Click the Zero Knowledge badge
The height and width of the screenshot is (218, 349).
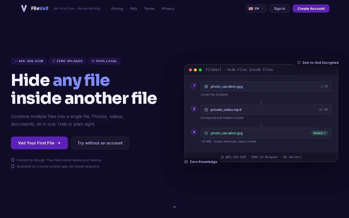click(x=201, y=162)
